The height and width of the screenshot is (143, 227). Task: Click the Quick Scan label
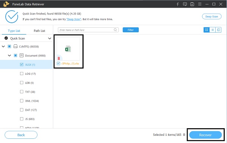click(x=17, y=38)
